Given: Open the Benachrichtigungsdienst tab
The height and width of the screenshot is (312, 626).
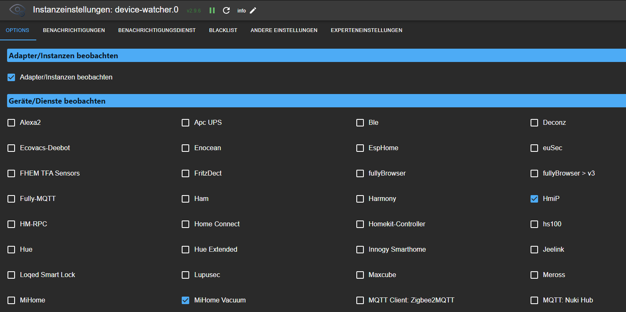Looking at the screenshot, I should coord(157,30).
